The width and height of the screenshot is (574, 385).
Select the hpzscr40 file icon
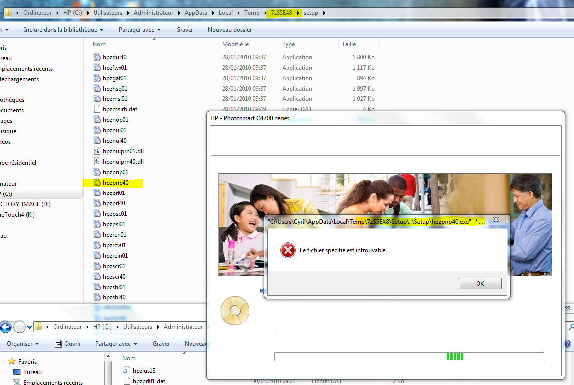click(97, 276)
